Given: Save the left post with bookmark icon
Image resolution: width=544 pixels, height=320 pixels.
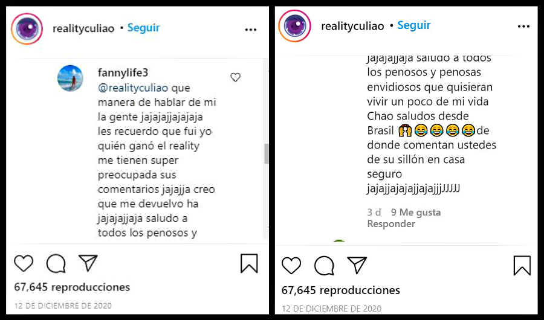Looking at the screenshot, I should (249, 263).
